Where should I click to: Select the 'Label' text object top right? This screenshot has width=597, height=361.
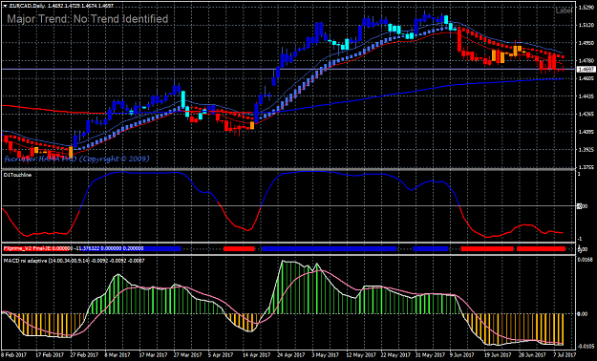coord(565,11)
